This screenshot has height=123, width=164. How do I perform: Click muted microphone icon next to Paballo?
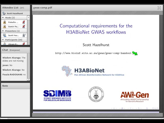pos(24,22)
